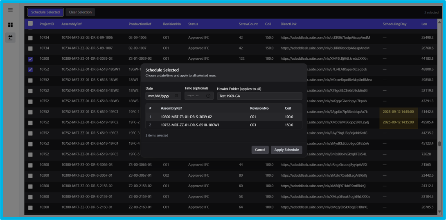
Task: Check the row 10300-MRT-Z3-00-DR-S-3066-03
Action: coord(30,165)
